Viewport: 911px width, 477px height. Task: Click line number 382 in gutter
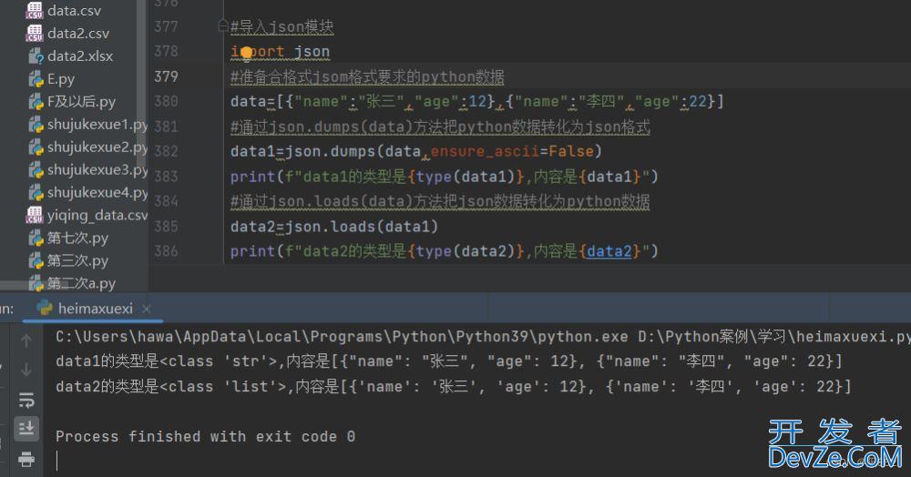166,151
